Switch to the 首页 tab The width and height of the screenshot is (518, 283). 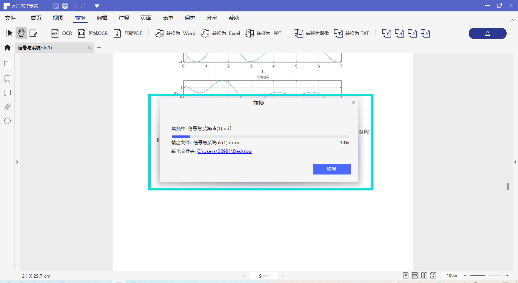point(36,18)
